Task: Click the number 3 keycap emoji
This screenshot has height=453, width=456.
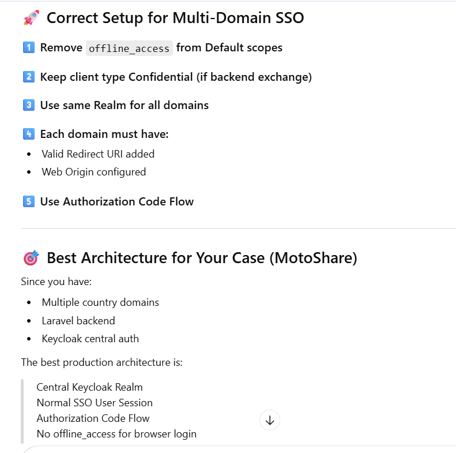Action: pyautogui.click(x=28, y=105)
